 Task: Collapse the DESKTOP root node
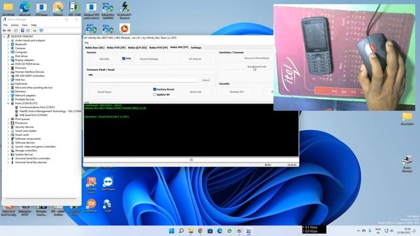pos(4,37)
